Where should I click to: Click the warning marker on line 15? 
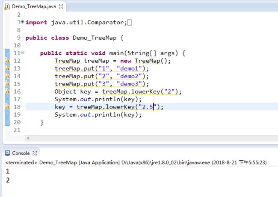coord(7,84)
